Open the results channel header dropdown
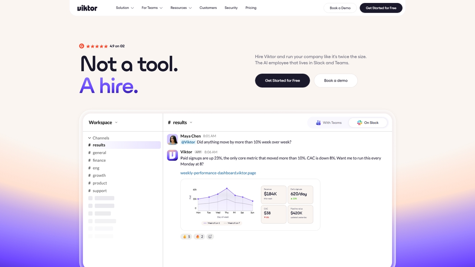Screen dimensions: 475x267 [x=180, y=122]
